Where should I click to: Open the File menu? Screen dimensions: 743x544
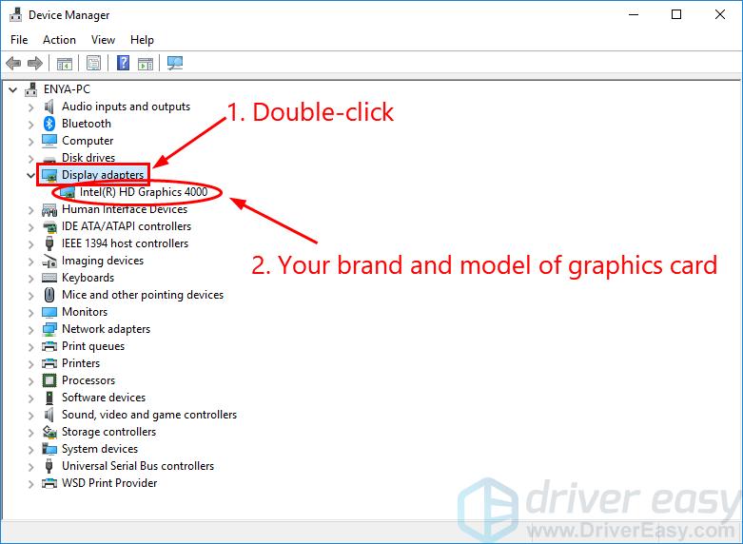tap(19, 40)
